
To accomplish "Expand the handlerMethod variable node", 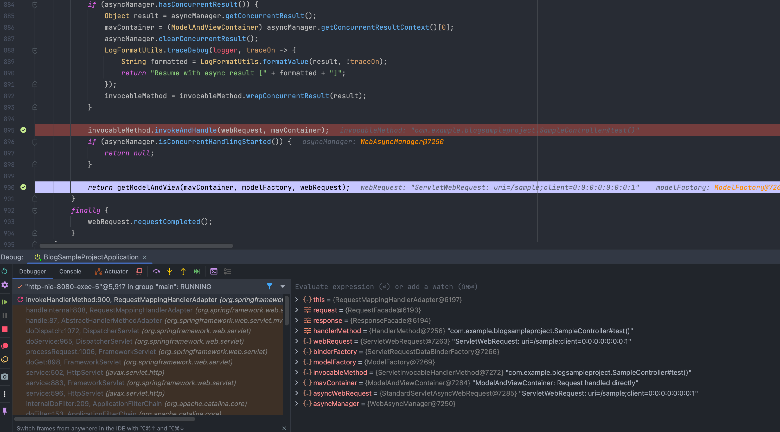I will [297, 331].
